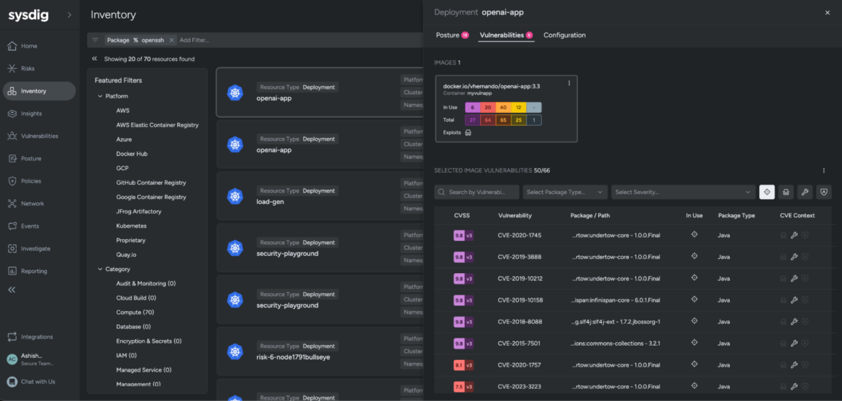Image resolution: width=842 pixels, height=401 pixels.
Task: Click the Sysdig logo
Action: [x=29, y=15]
